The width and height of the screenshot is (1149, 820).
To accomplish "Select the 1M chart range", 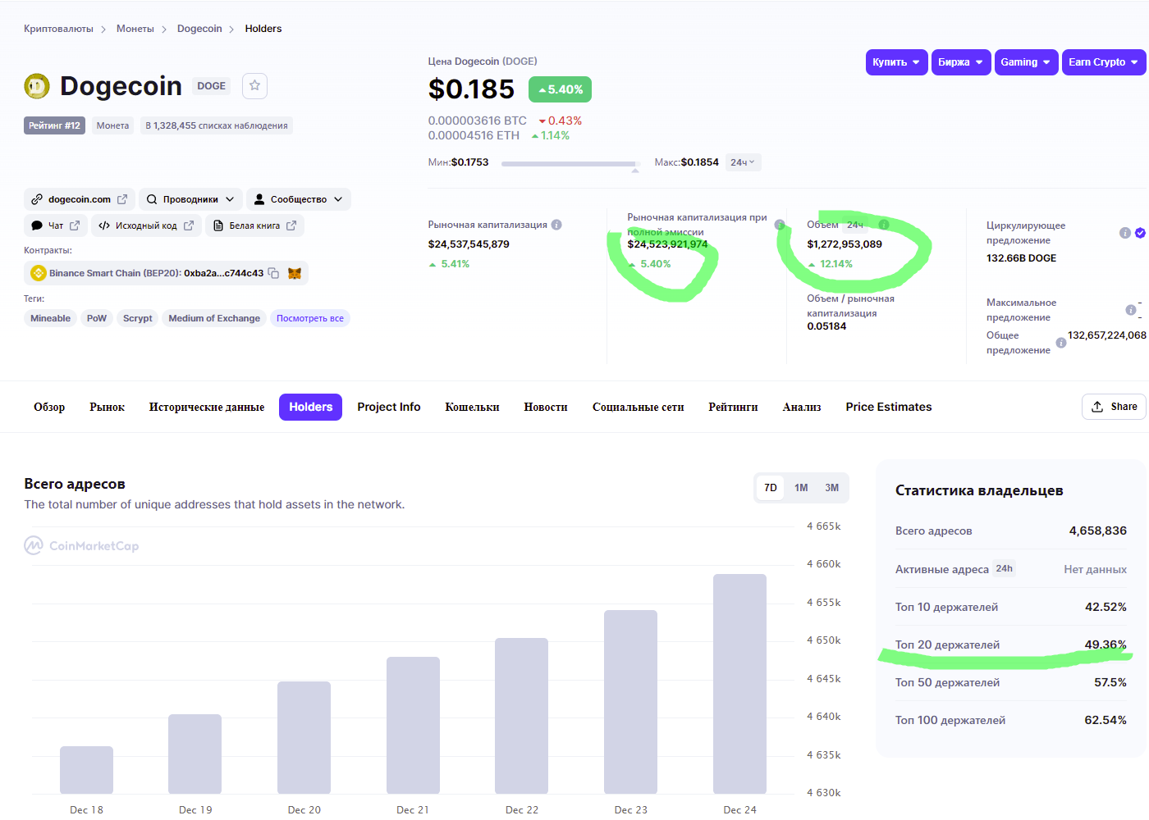I will tap(801, 488).
